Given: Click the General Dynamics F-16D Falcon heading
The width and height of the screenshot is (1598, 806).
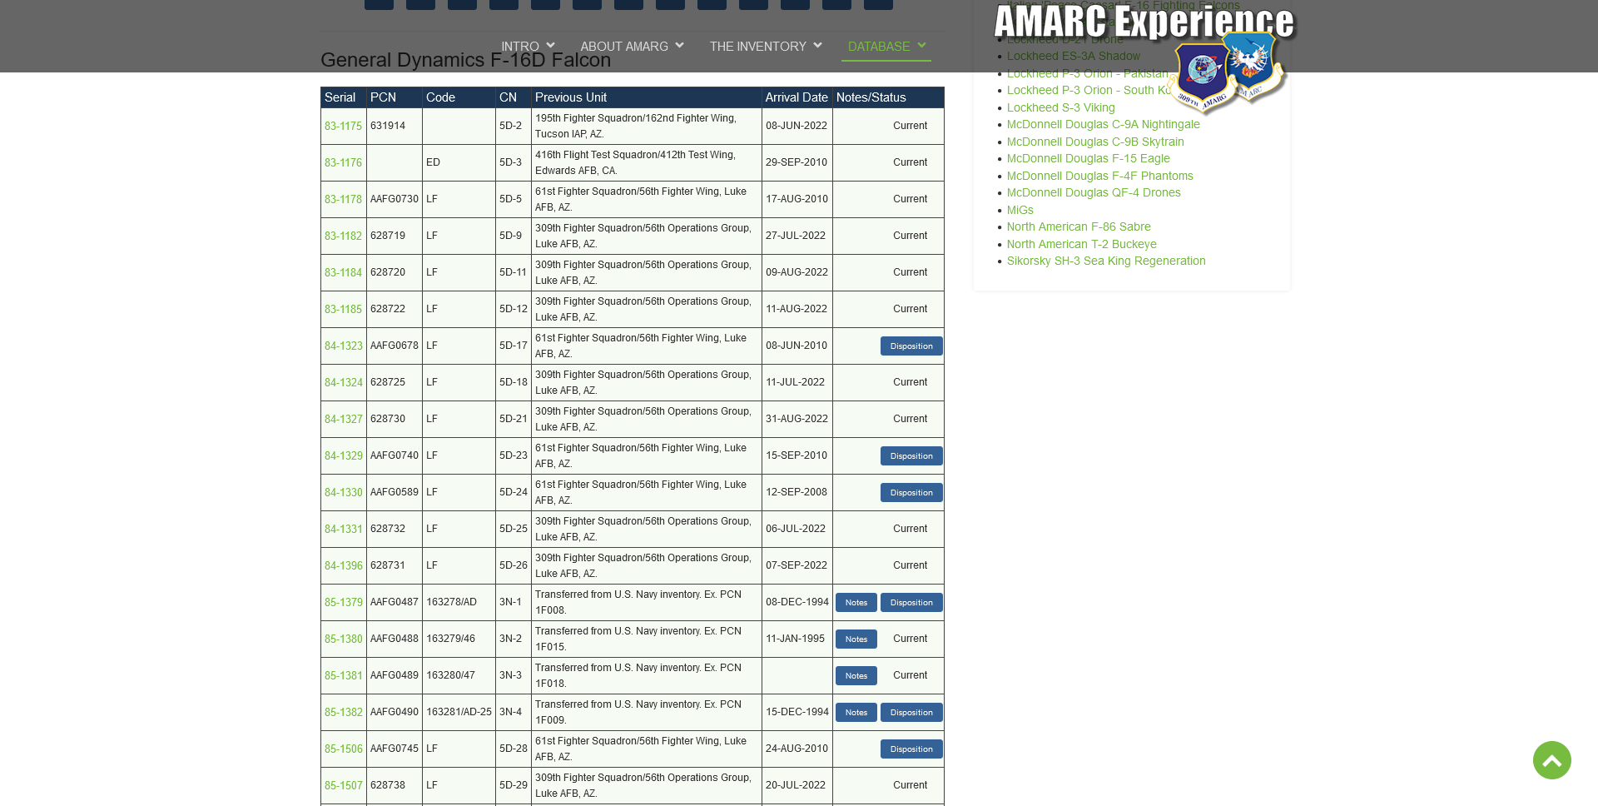Looking at the screenshot, I should click(x=465, y=60).
